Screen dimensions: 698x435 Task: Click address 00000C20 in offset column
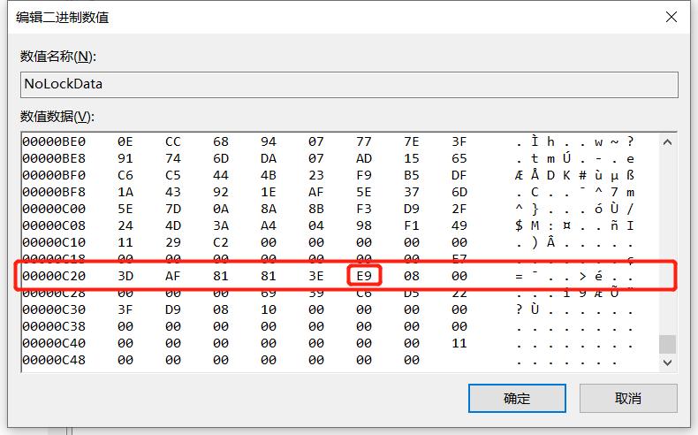click(x=54, y=276)
